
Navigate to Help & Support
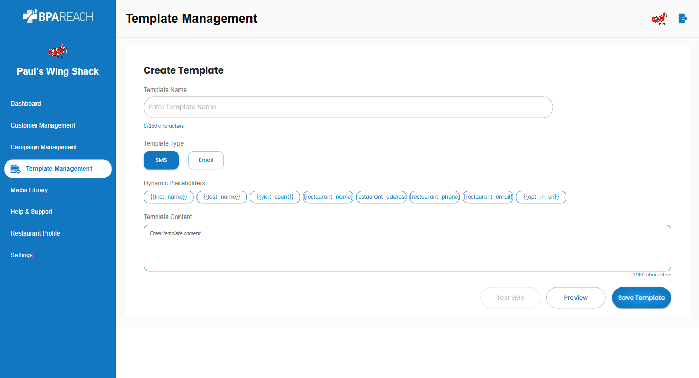[x=31, y=212]
